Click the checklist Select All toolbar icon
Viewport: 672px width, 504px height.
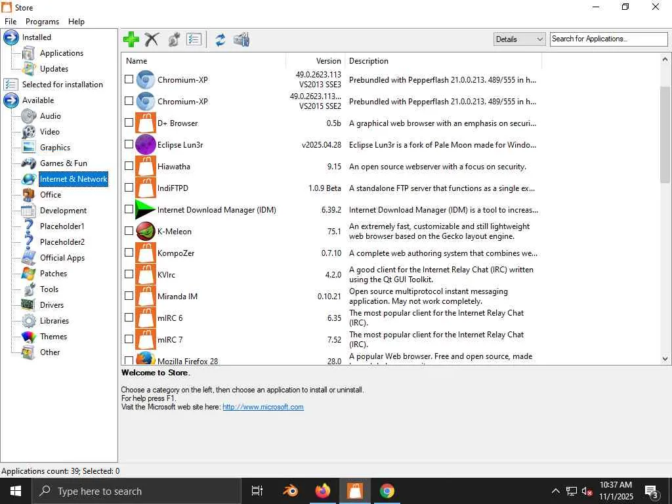194,39
